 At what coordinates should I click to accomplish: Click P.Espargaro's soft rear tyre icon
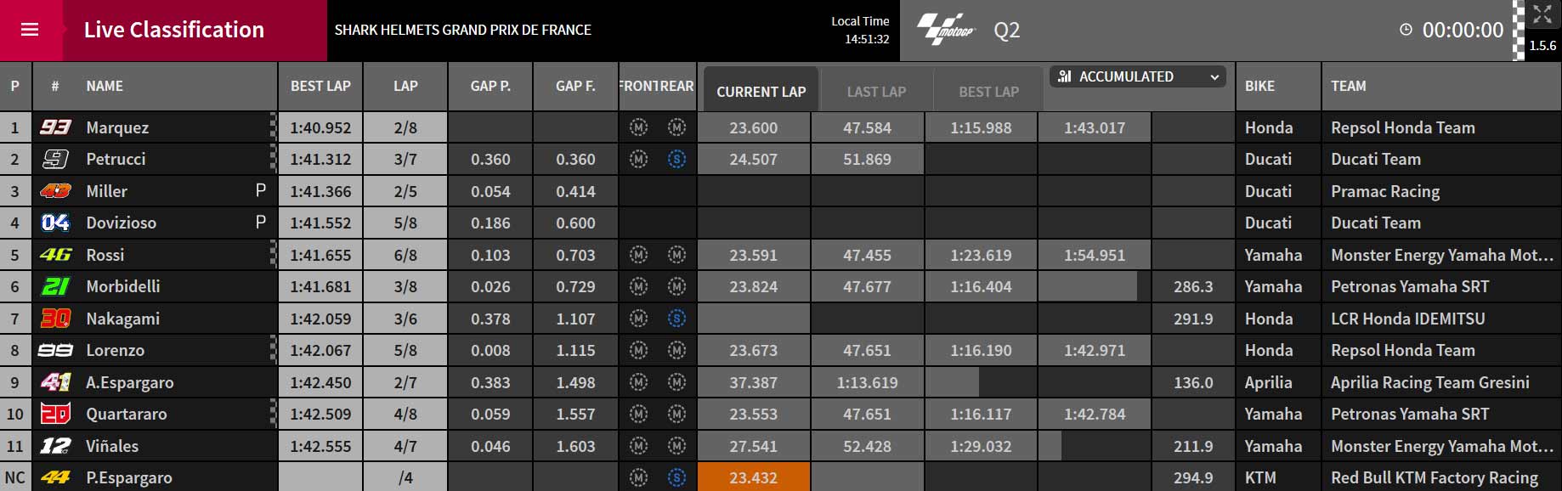pyautogui.click(x=676, y=477)
